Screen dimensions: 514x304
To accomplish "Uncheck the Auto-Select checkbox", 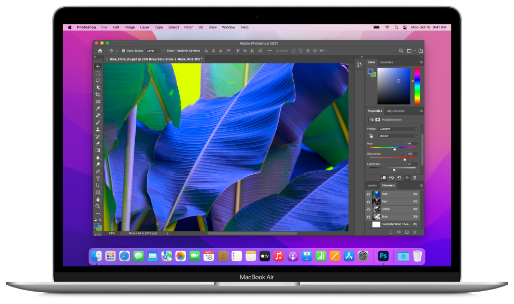I will click(x=124, y=51).
